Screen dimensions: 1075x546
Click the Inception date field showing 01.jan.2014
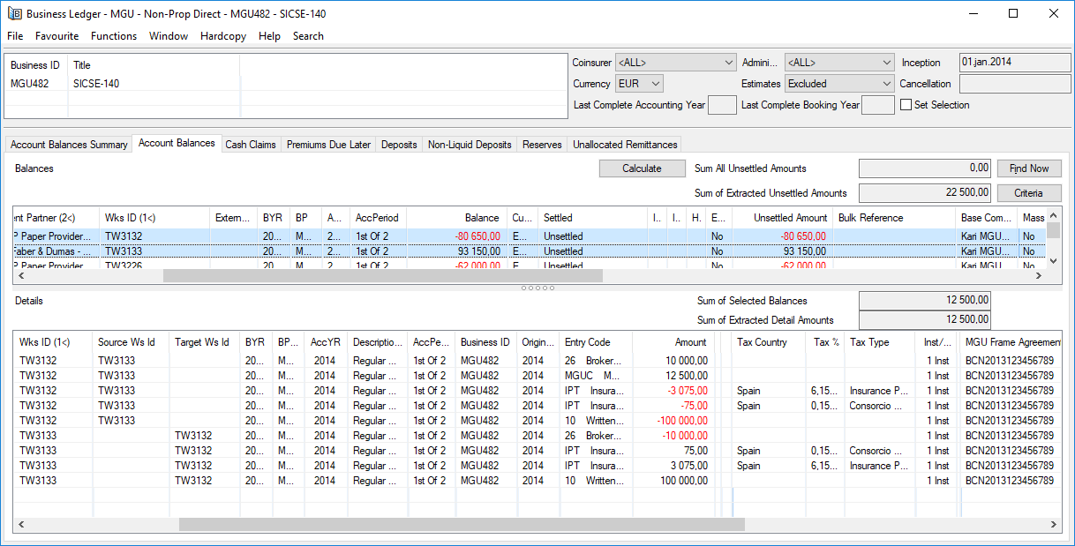pos(1014,62)
